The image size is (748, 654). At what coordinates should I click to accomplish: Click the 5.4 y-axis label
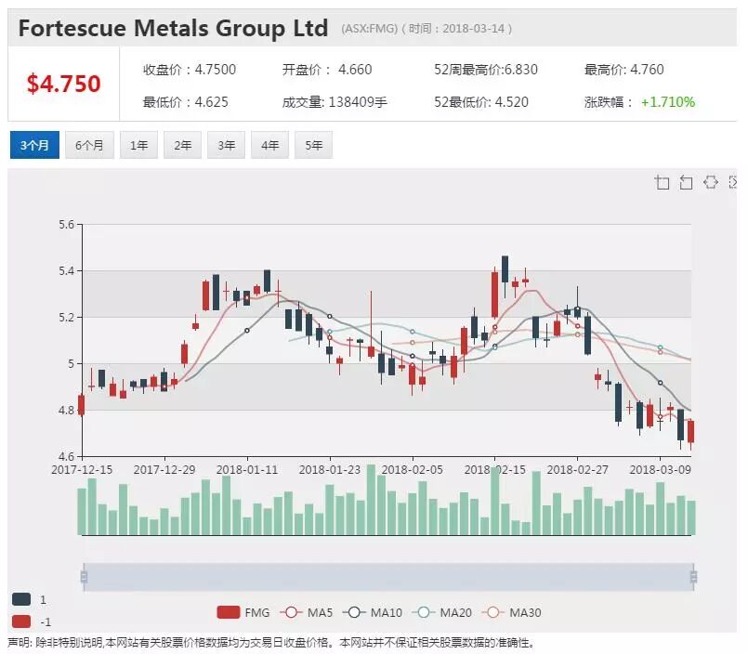click(67, 271)
